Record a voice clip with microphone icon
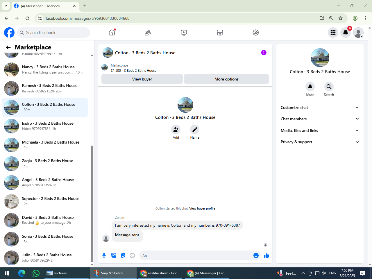372x279 pixels. coord(104,255)
